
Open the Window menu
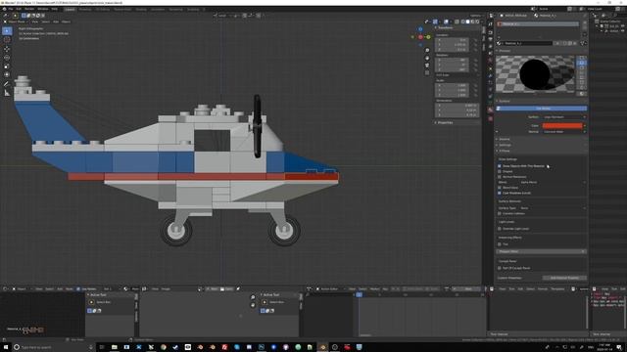click(43, 9)
